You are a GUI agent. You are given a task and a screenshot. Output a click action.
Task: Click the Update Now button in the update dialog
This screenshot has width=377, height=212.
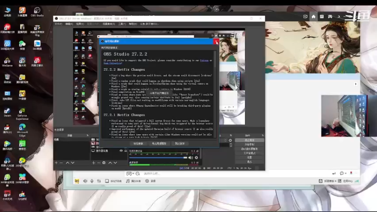[138, 144]
